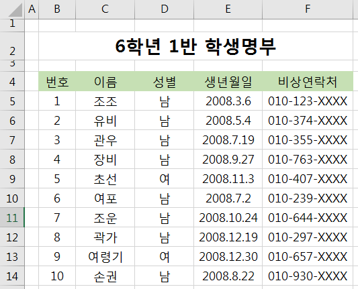Select phone cell '010-930-XXXX'
The image size is (358, 289).
[308, 276]
